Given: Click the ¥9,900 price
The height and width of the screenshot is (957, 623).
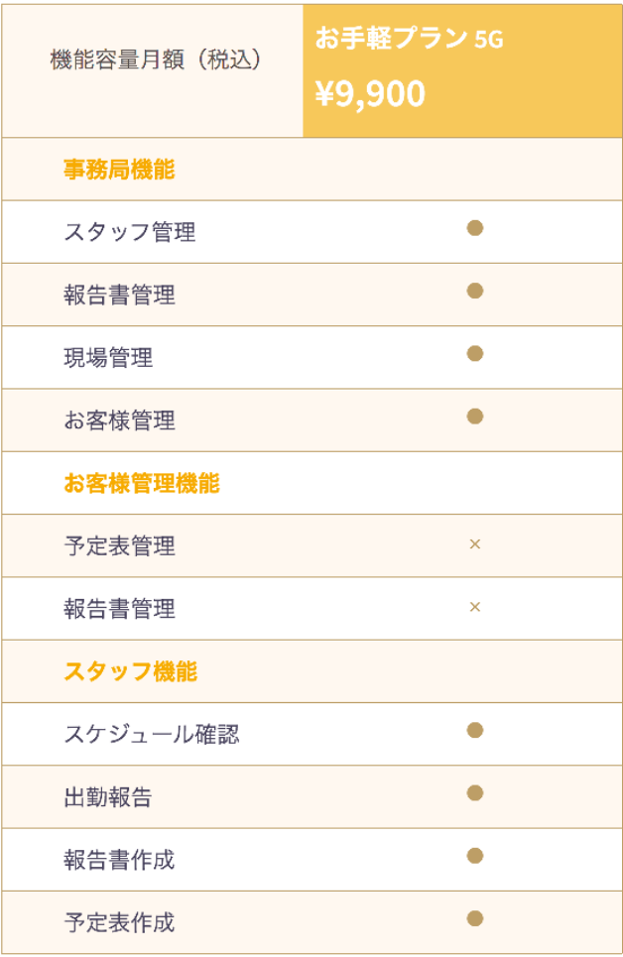Looking at the screenshot, I should point(370,93).
